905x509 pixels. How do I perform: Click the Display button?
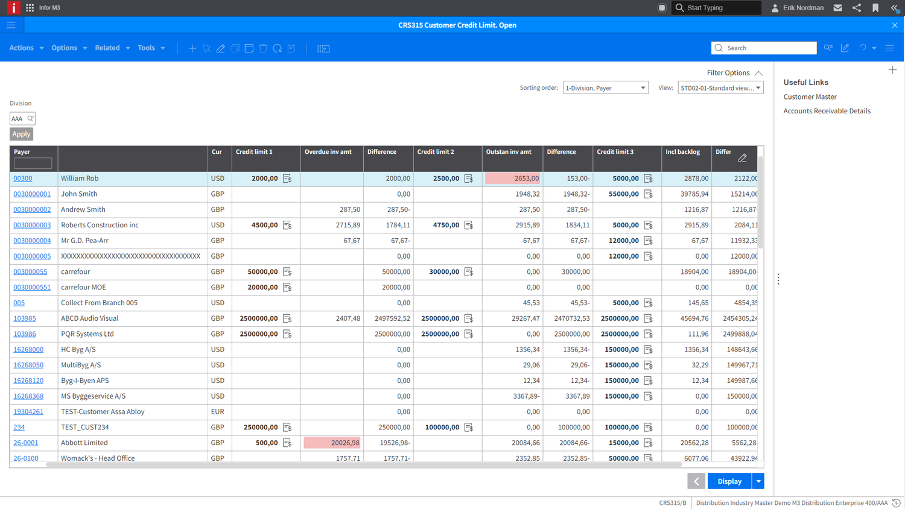[x=728, y=481]
